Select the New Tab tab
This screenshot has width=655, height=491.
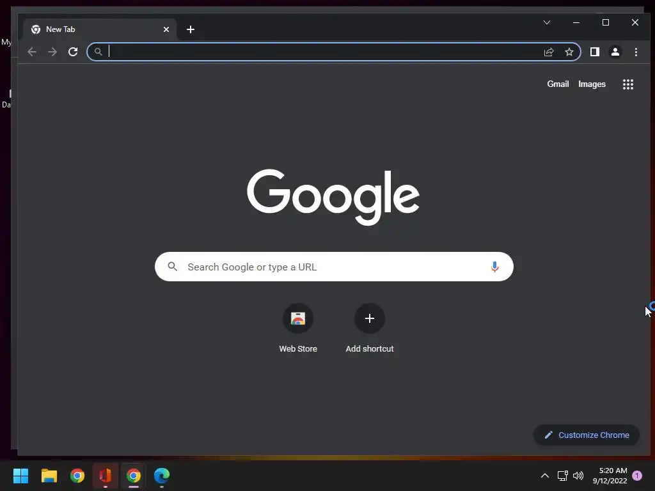[x=100, y=29]
